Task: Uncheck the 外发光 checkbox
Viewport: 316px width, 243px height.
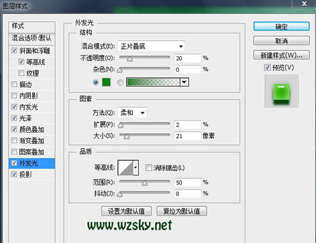Action: (14, 163)
